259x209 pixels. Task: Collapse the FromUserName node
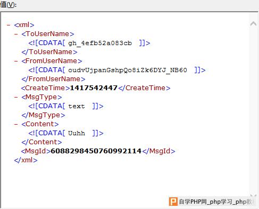[16, 61]
